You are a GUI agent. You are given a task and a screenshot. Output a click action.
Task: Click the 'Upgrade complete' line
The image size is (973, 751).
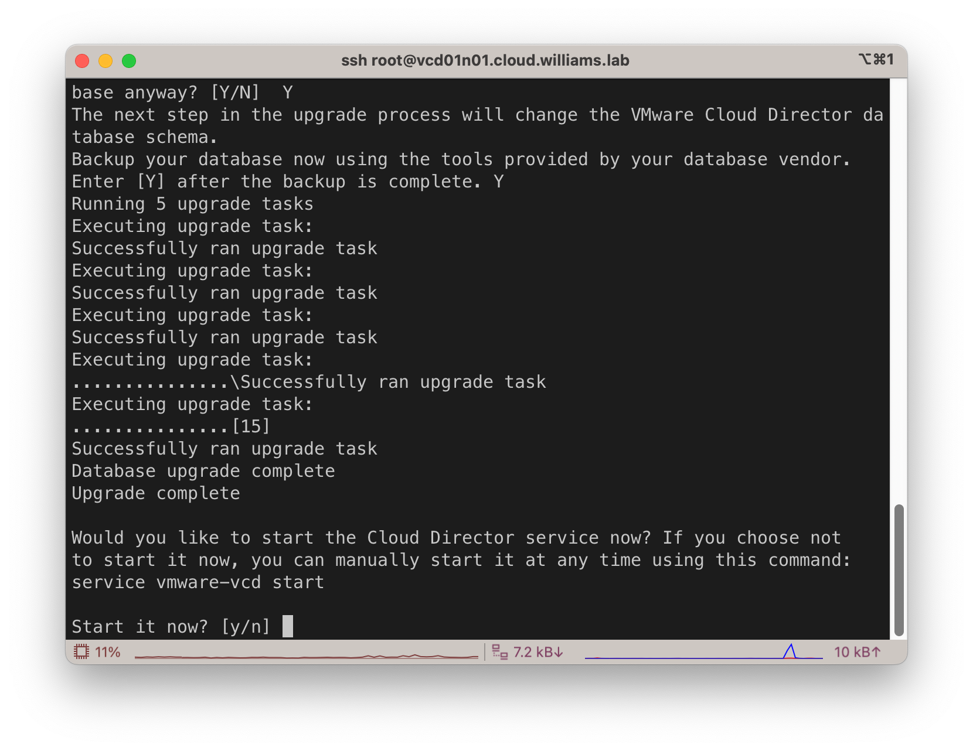coord(156,493)
